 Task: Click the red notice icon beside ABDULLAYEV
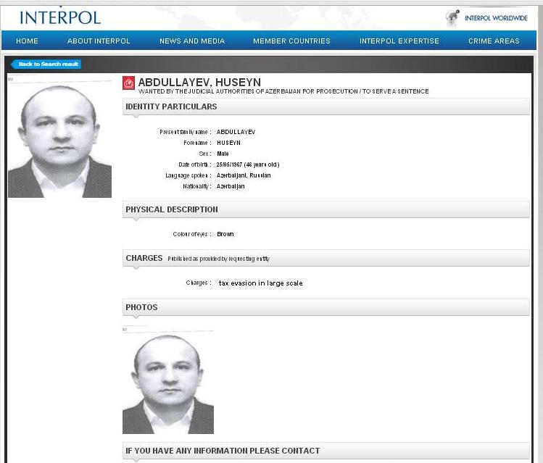tap(128, 83)
